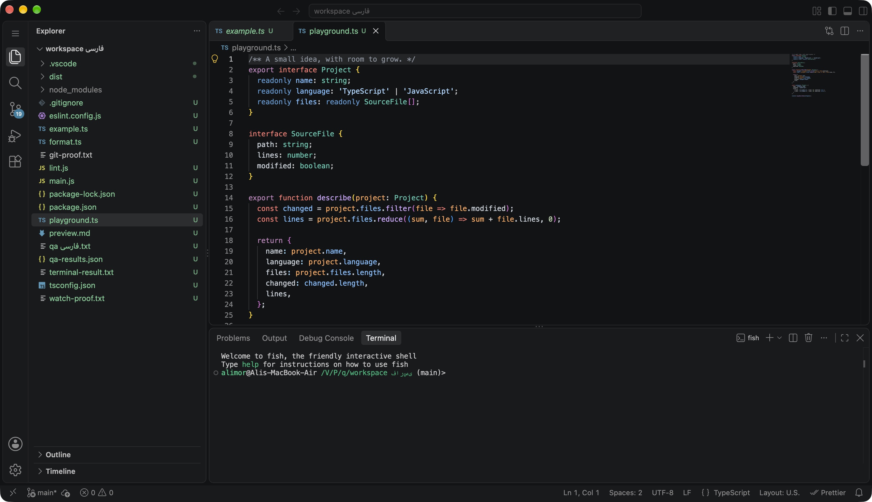Open the Extensions view
Image resolution: width=872 pixels, height=502 pixels.
pyautogui.click(x=15, y=161)
